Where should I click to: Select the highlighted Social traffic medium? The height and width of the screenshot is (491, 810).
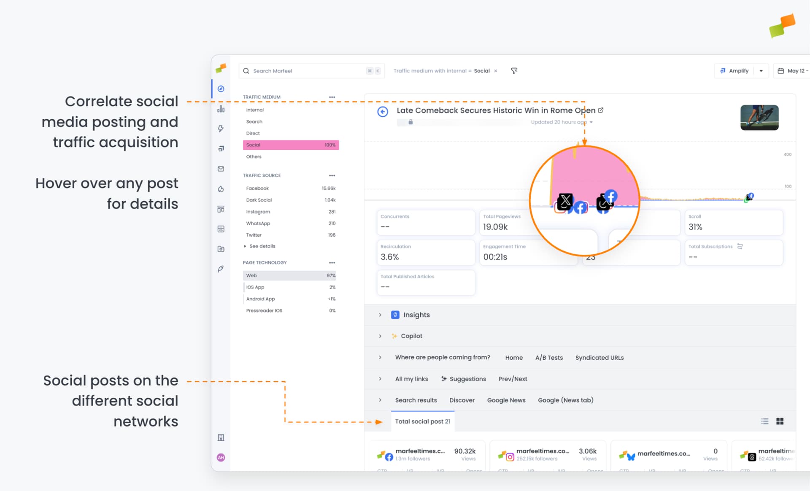(x=291, y=145)
